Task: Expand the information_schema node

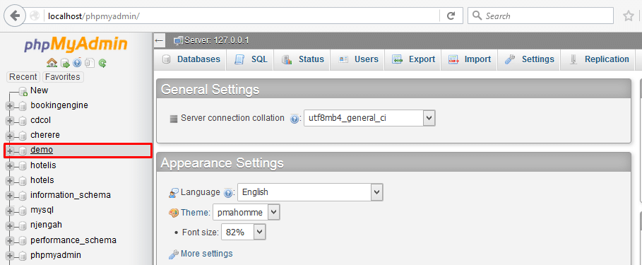Action: click(10, 196)
